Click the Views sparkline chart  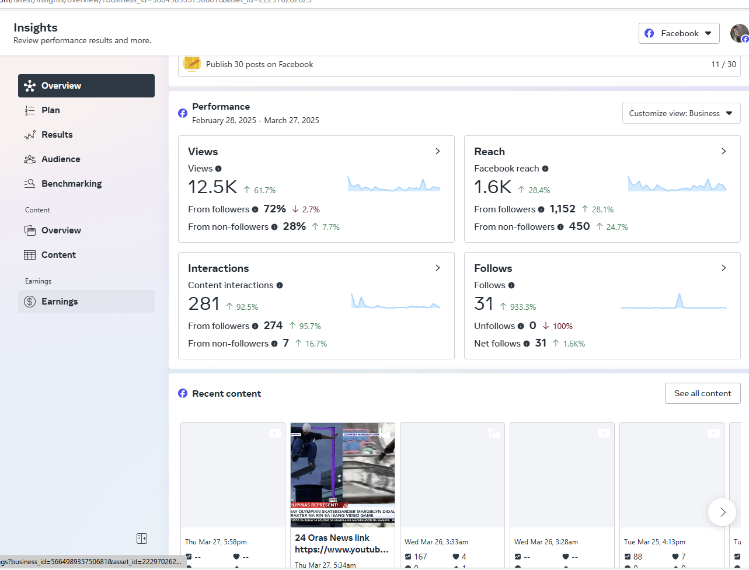(x=394, y=185)
